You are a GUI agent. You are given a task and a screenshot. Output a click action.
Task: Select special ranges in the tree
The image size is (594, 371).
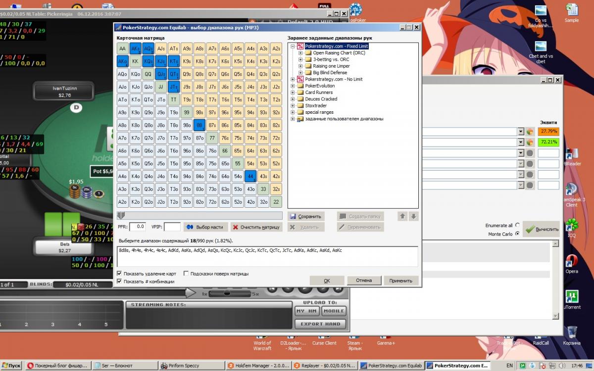pyautogui.click(x=319, y=112)
